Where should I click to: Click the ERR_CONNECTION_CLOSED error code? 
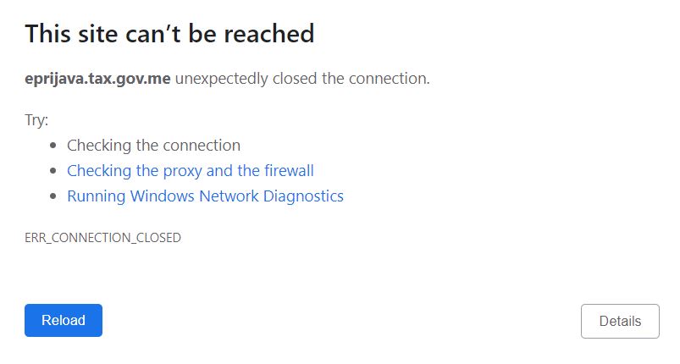102,238
